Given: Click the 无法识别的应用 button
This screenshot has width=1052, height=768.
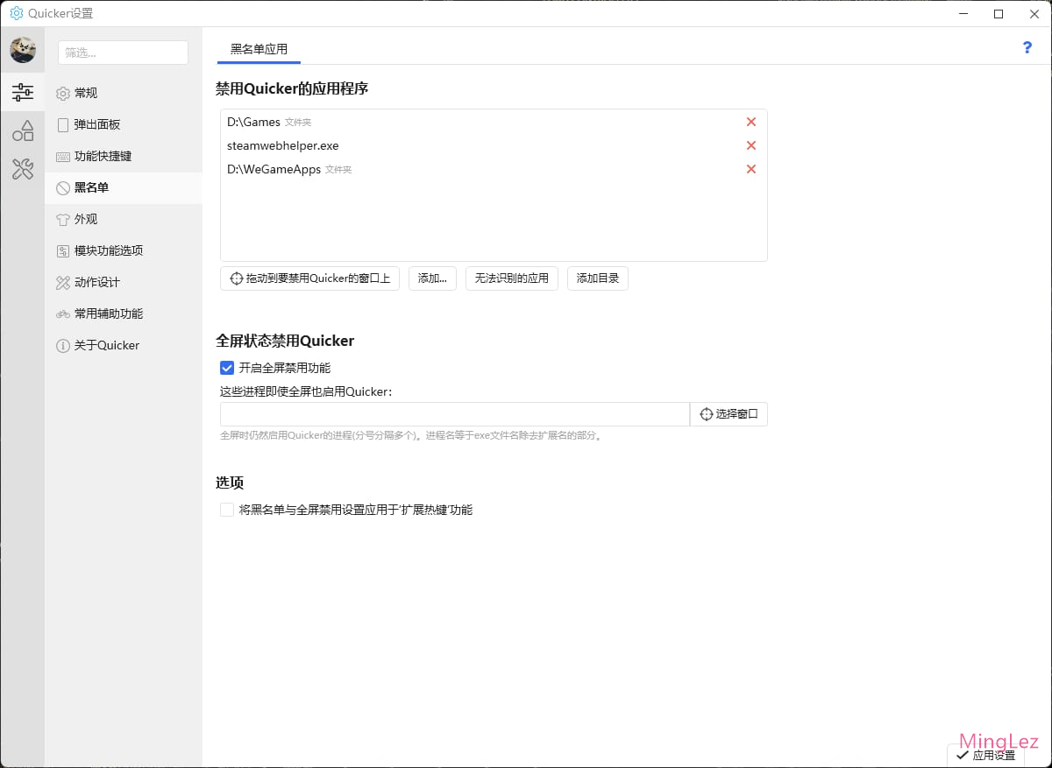Looking at the screenshot, I should coord(511,278).
